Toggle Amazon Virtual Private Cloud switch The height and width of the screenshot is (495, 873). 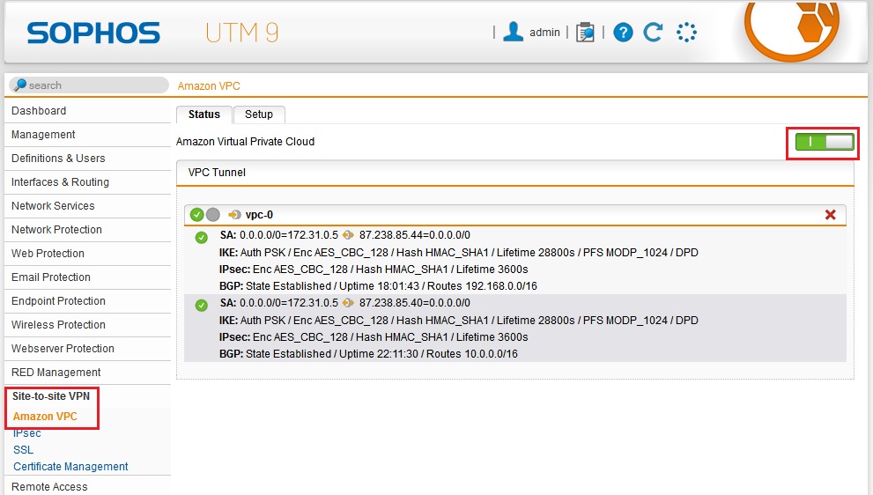pos(824,142)
